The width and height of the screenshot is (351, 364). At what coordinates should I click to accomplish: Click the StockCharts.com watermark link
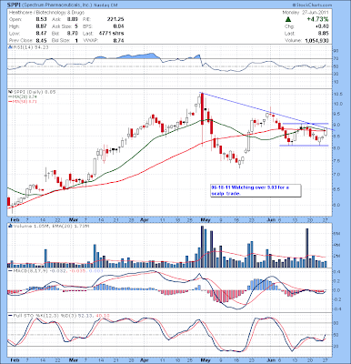312,5
